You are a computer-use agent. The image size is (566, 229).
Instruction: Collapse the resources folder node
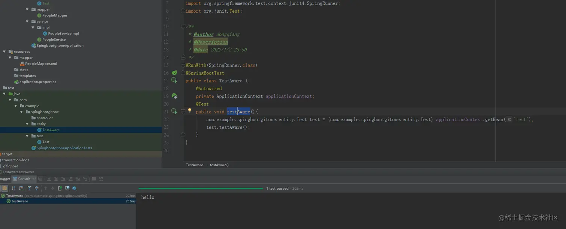pyautogui.click(x=4, y=52)
